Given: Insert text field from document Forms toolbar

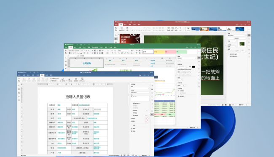Looking at the screenshot, I should pos(24,80).
